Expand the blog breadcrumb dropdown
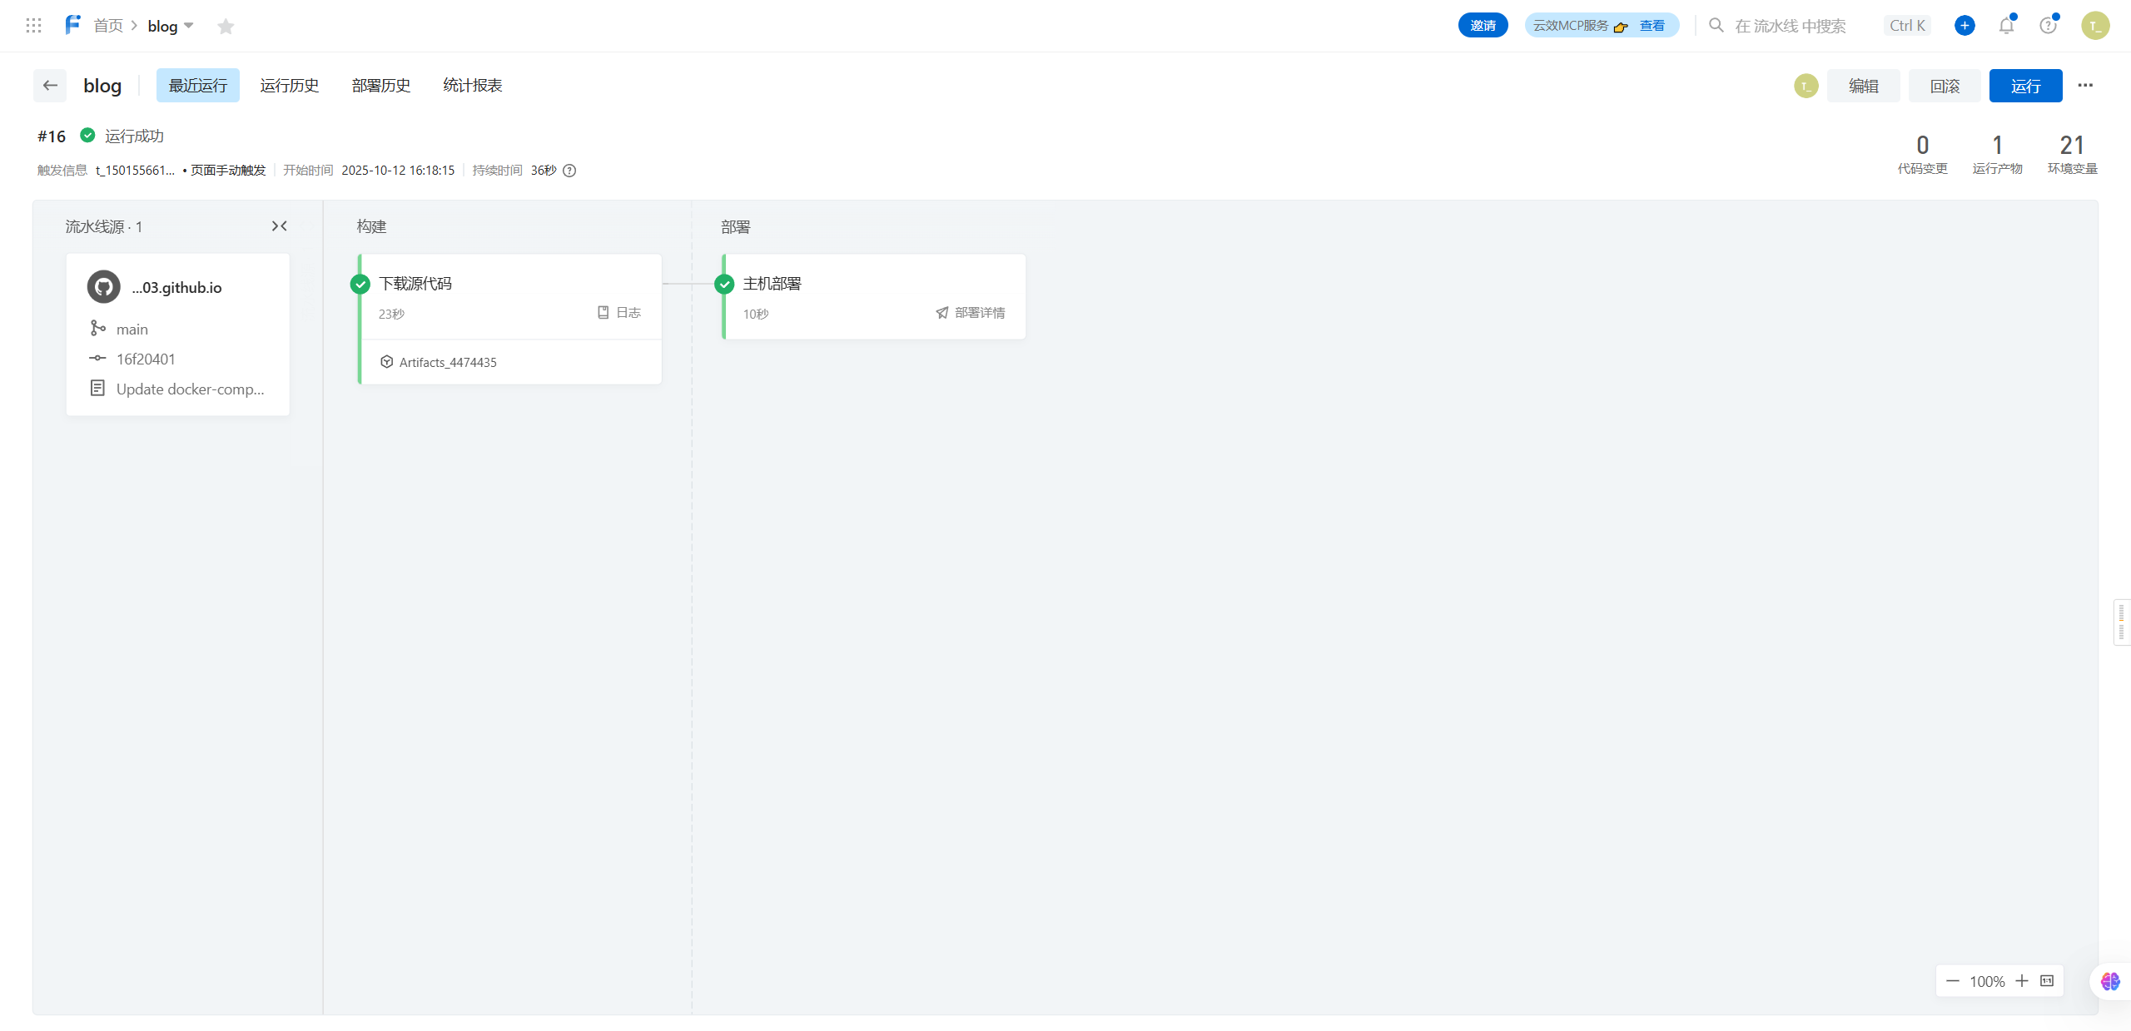 (188, 26)
